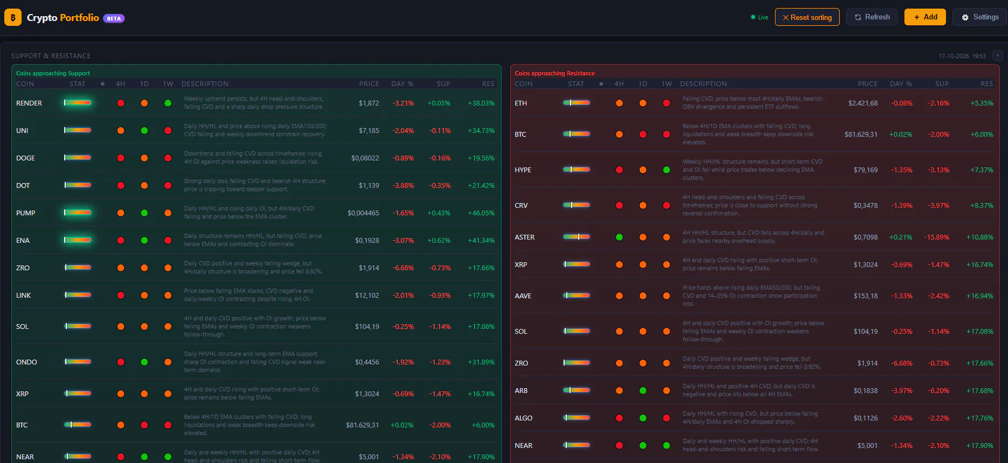Click the orange Bitcoin logo icon
Image resolution: width=1008 pixels, height=463 pixels.
13,17
